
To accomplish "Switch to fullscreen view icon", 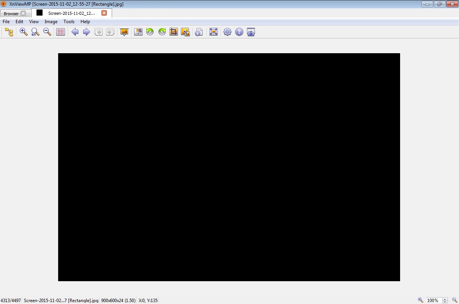I will 214,32.
